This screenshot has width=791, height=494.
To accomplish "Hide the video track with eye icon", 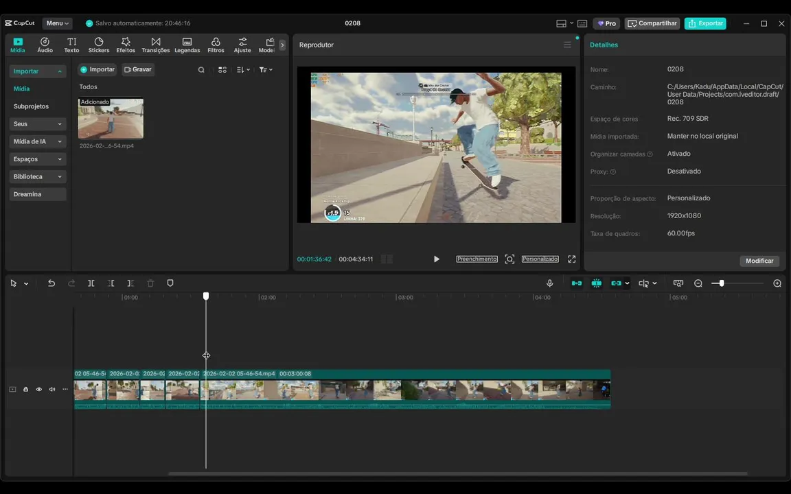I will tap(39, 390).
